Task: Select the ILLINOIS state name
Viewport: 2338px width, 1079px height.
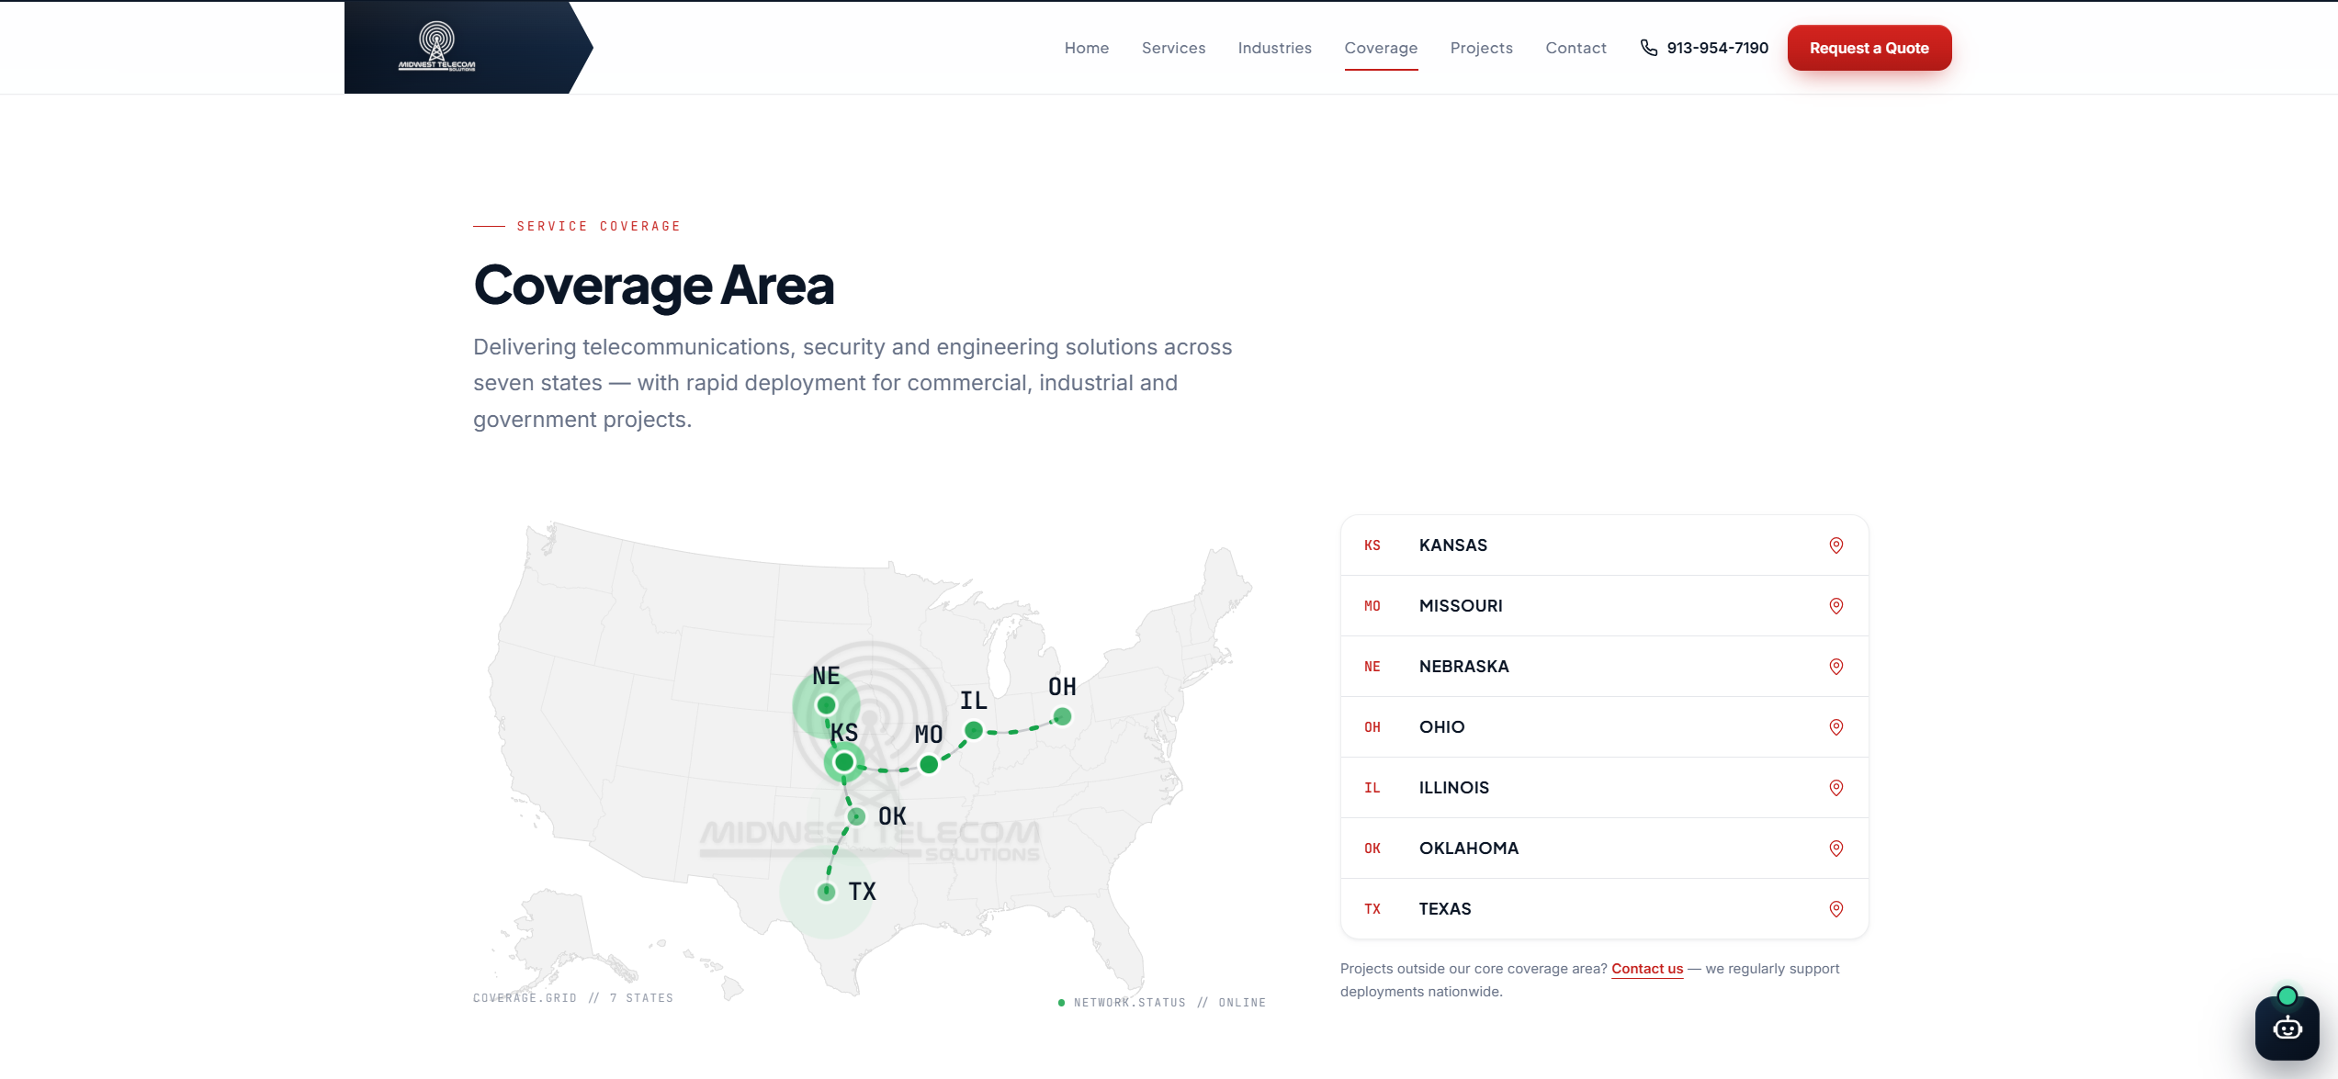Action: [1454, 788]
